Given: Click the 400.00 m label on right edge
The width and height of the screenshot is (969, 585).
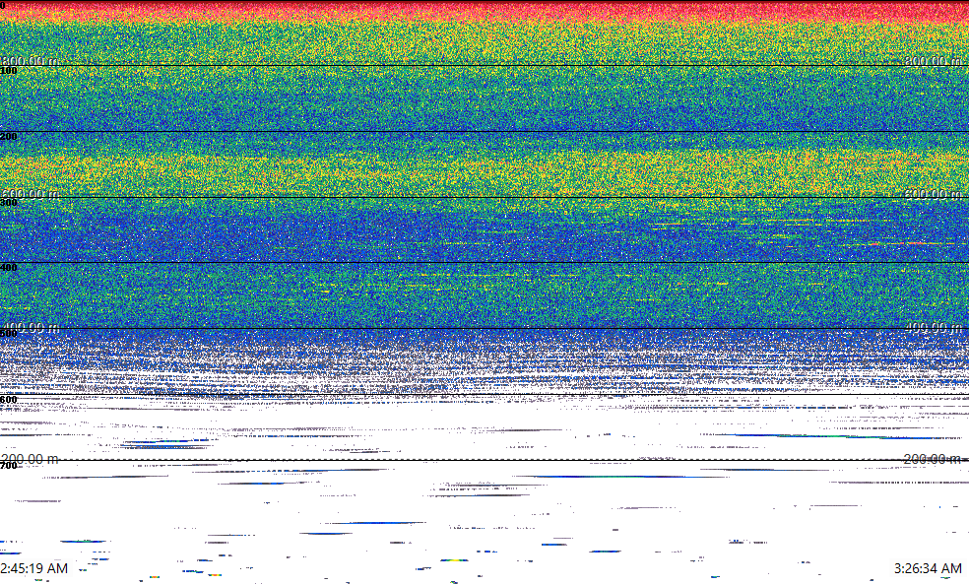Looking at the screenshot, I should (934, 327).
